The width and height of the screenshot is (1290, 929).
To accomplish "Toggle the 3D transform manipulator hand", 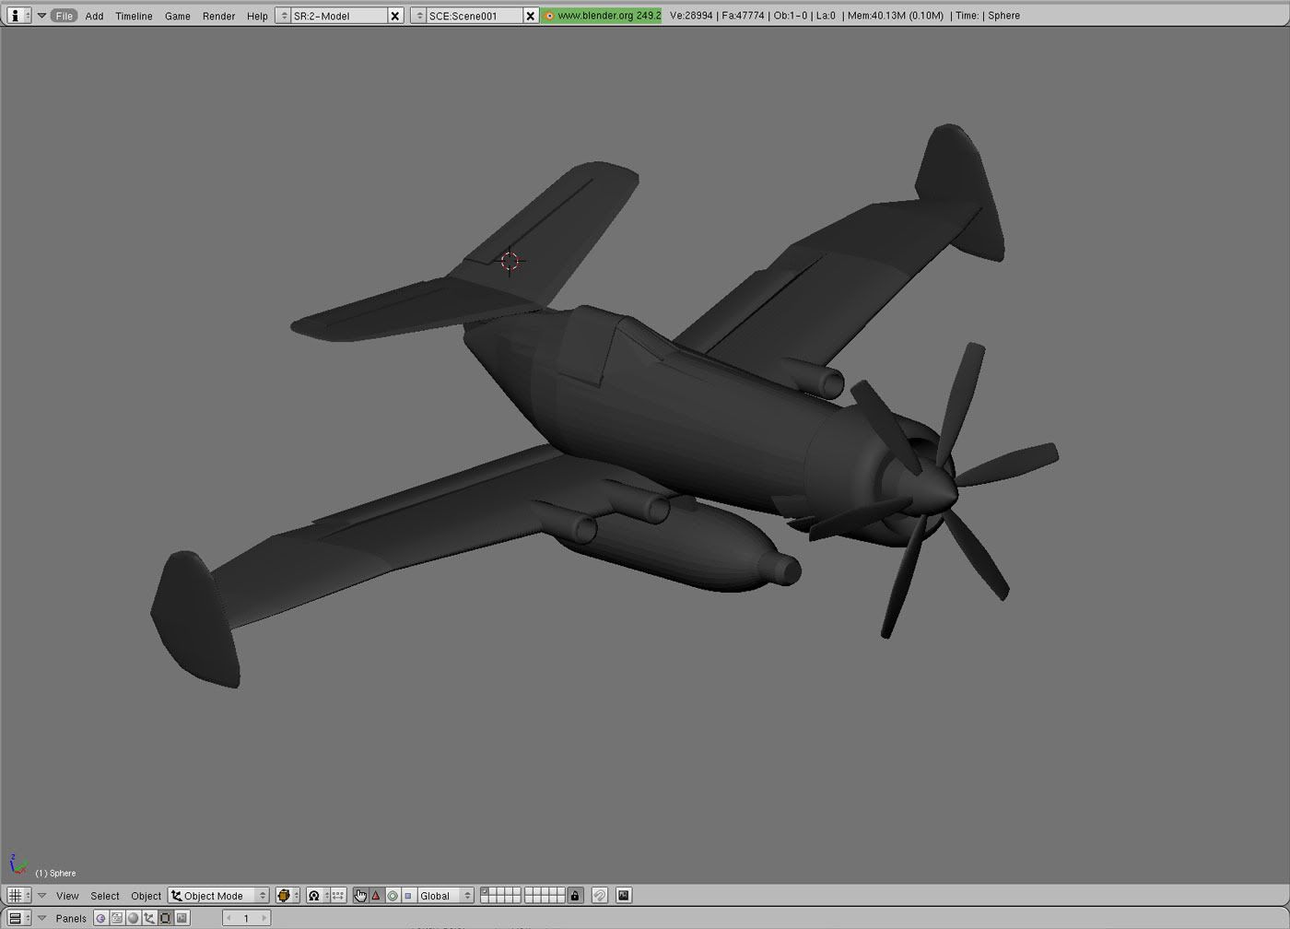I will coord(360,895).
